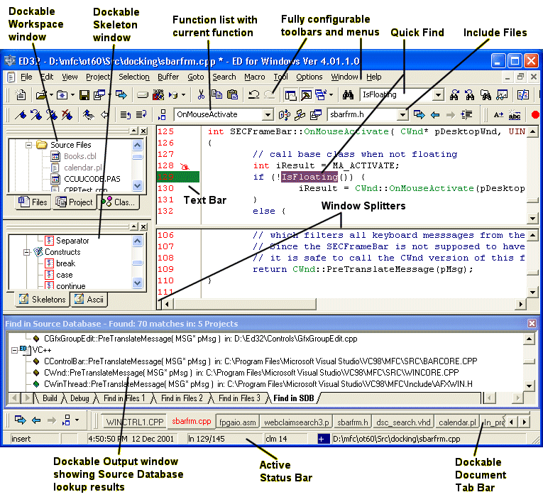Click the editor horizontal scrollbar thumb
Image resolution: width=543 pixels, height=497 pixels.
click(x=245, y=304)
